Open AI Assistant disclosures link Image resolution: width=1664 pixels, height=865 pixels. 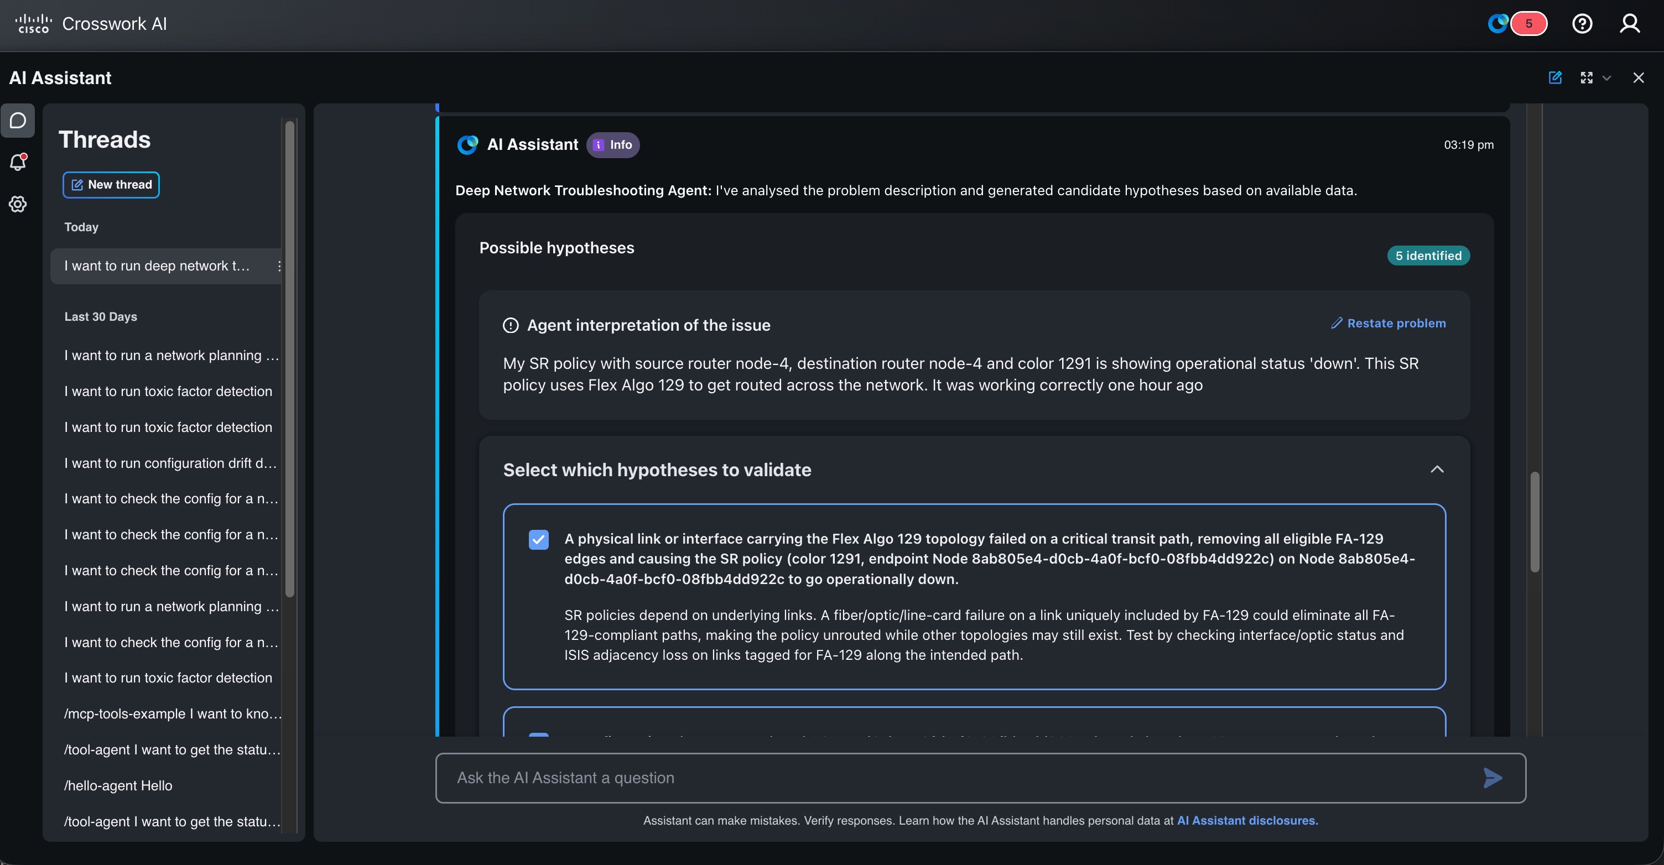point(1247,820)
